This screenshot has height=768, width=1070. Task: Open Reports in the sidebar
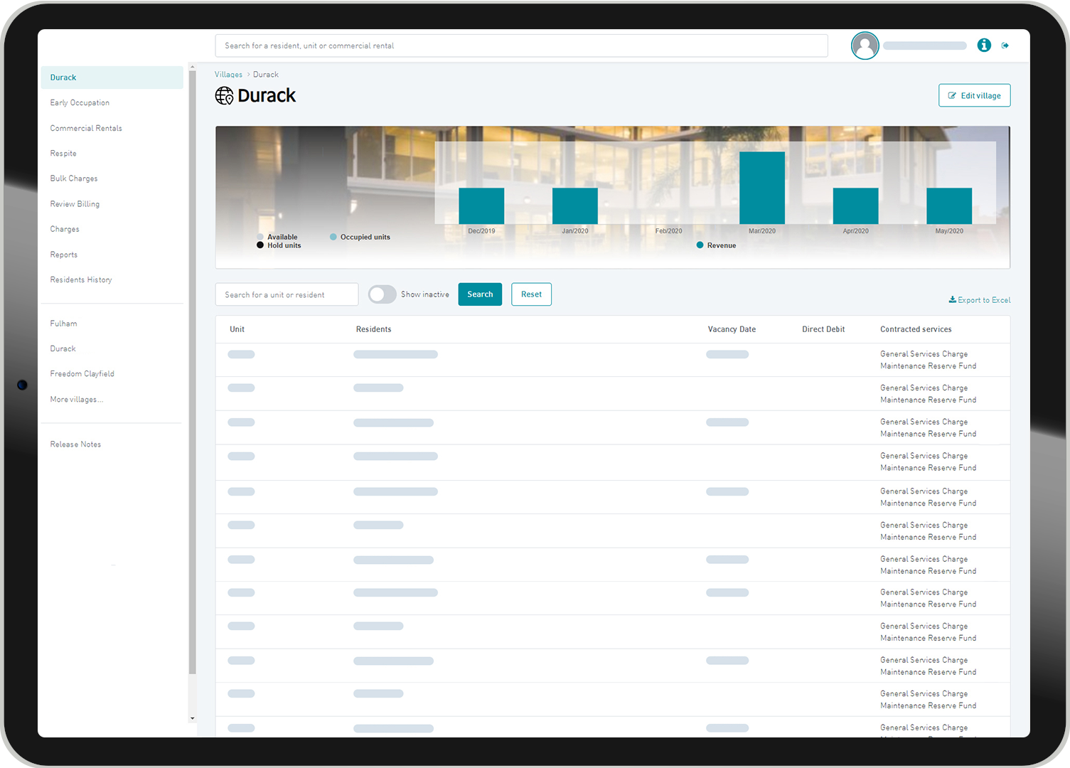click(x=64, y=255)
